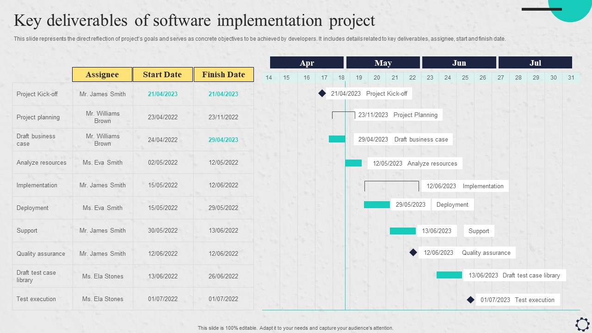Click finish date 29/04/2023 in the table
The image size is (592, 333).
point(223,140)
